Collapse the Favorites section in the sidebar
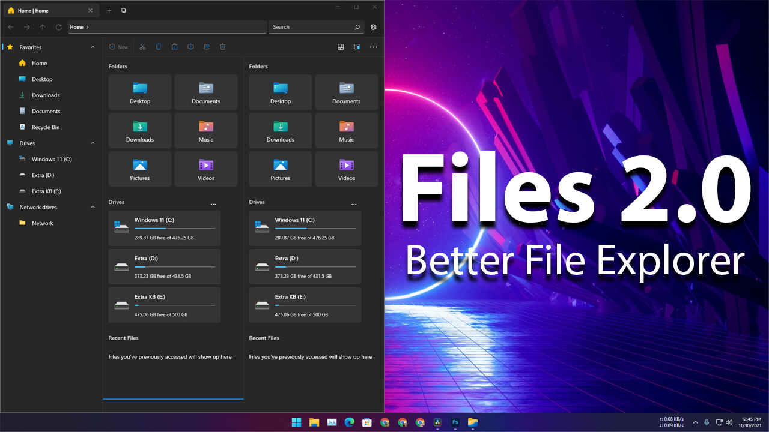 click(93, 47)
